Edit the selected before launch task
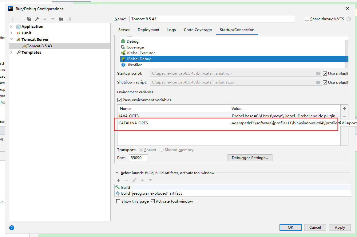The height and width of the screenshot is (237, 357). (135, 180)
